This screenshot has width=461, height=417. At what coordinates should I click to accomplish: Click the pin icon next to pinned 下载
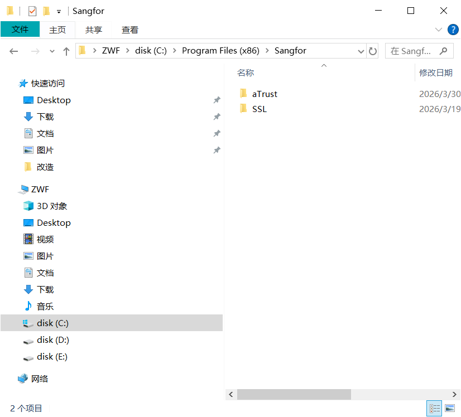pos(217,117)
